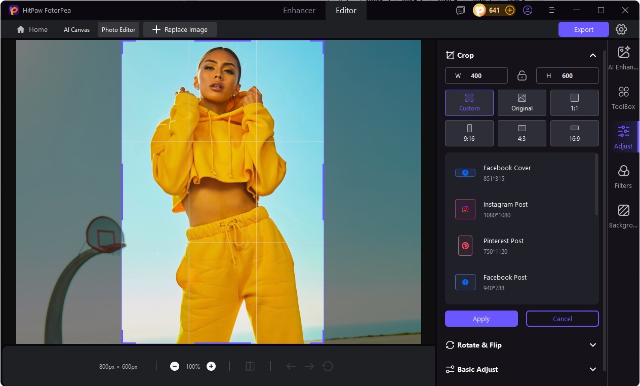Open the Filters sidebar panel
This screenshot has height=386, width=640.
pos(623,177)
